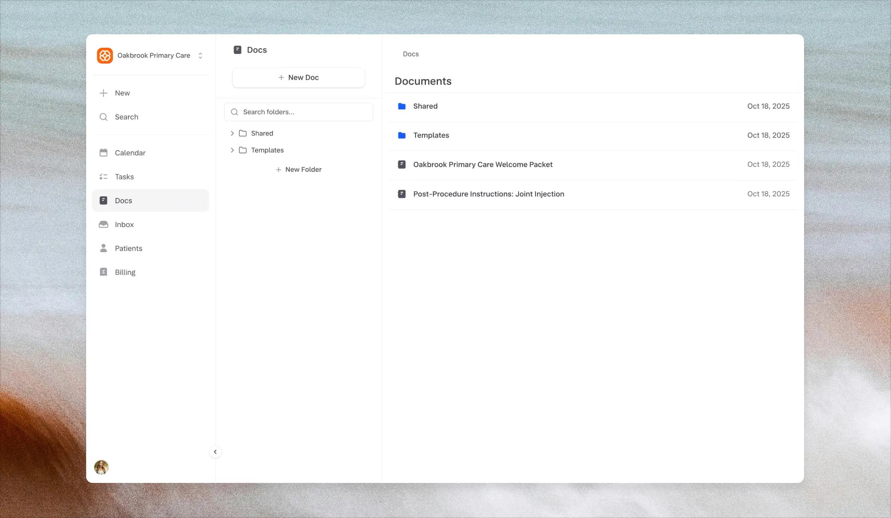Open the Calendar section
The image size is (891, 518).
click(130, 153)
